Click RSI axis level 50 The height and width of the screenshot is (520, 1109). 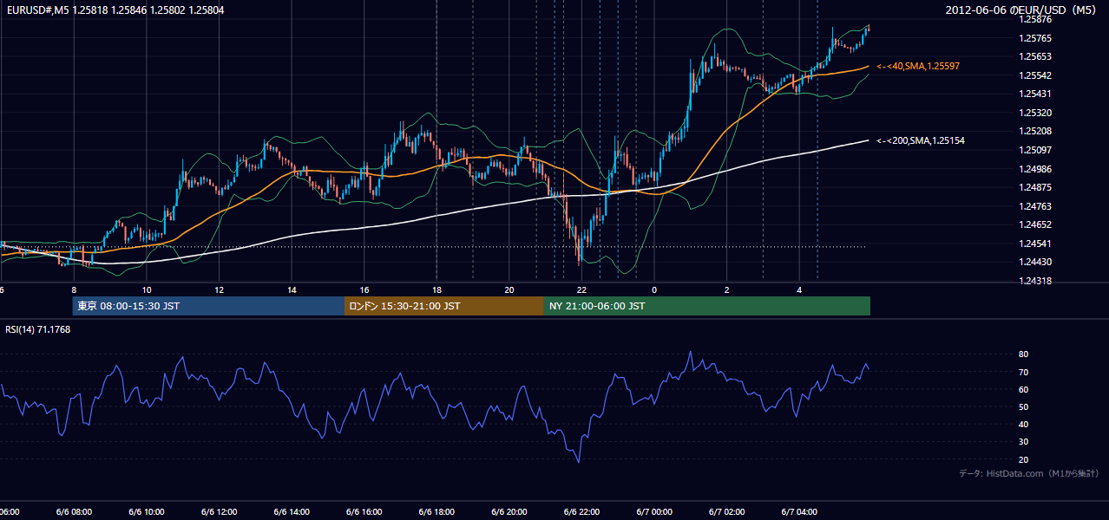point(1023,406)
